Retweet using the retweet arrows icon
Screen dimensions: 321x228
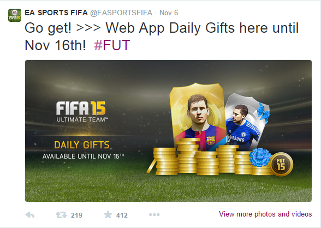(61, 215)
